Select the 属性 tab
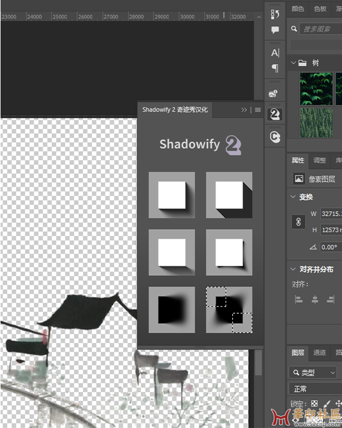 click(x=298, y=160)
